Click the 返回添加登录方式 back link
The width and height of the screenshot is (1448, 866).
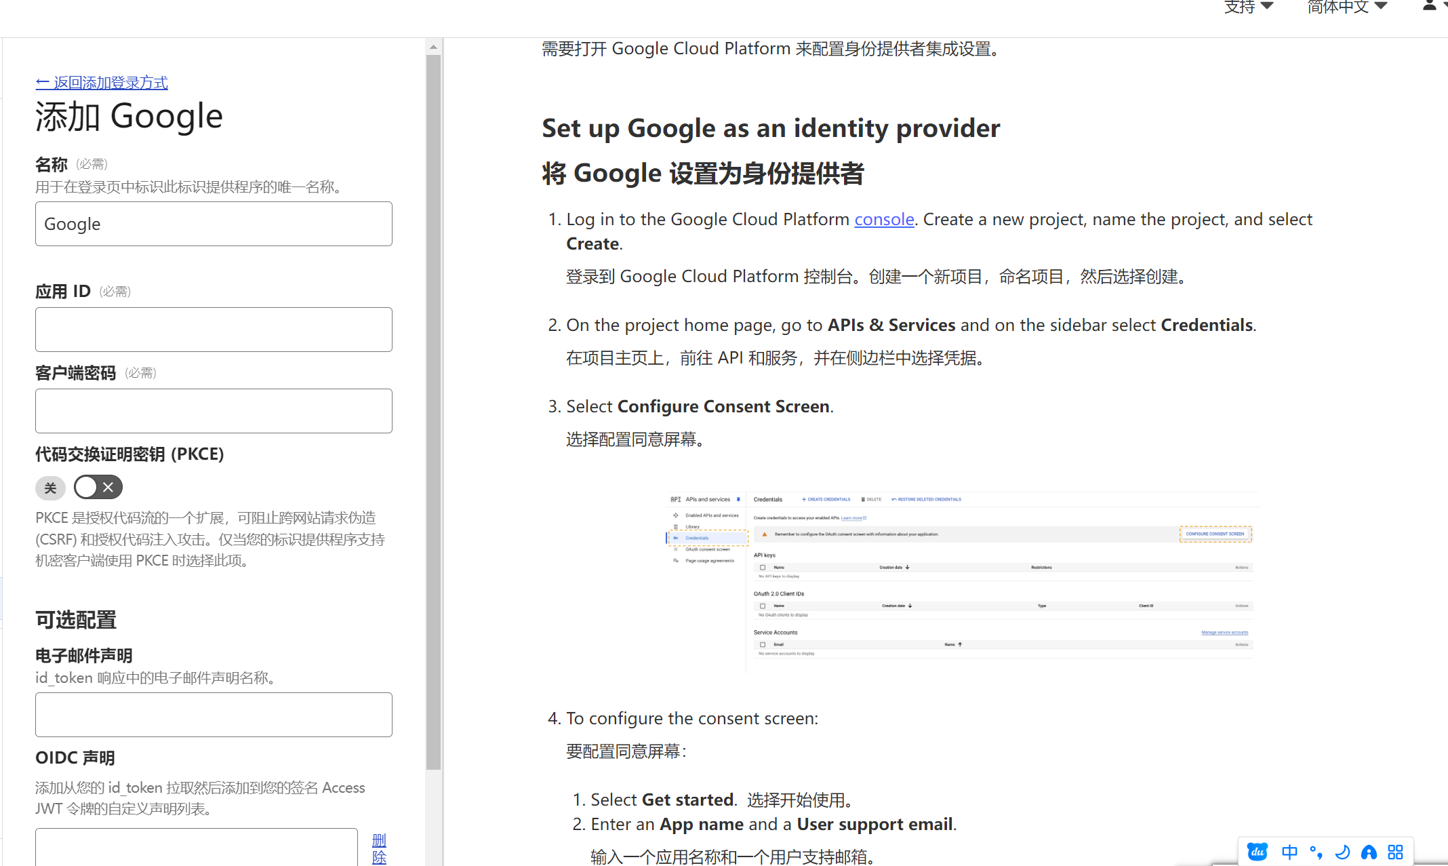[102, 83]
